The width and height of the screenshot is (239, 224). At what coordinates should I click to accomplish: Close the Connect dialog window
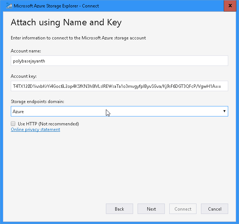tap(230, 6)
